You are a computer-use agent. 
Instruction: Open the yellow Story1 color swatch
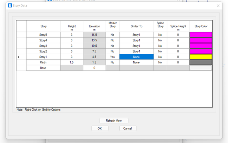(x=201, y=57)
